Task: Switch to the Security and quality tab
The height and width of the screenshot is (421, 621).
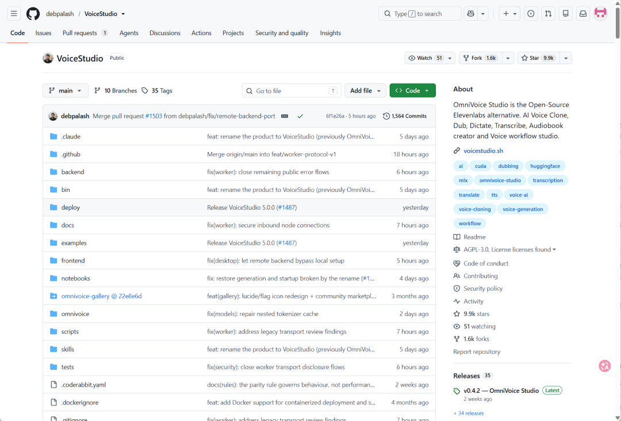Action: point(282,33)
